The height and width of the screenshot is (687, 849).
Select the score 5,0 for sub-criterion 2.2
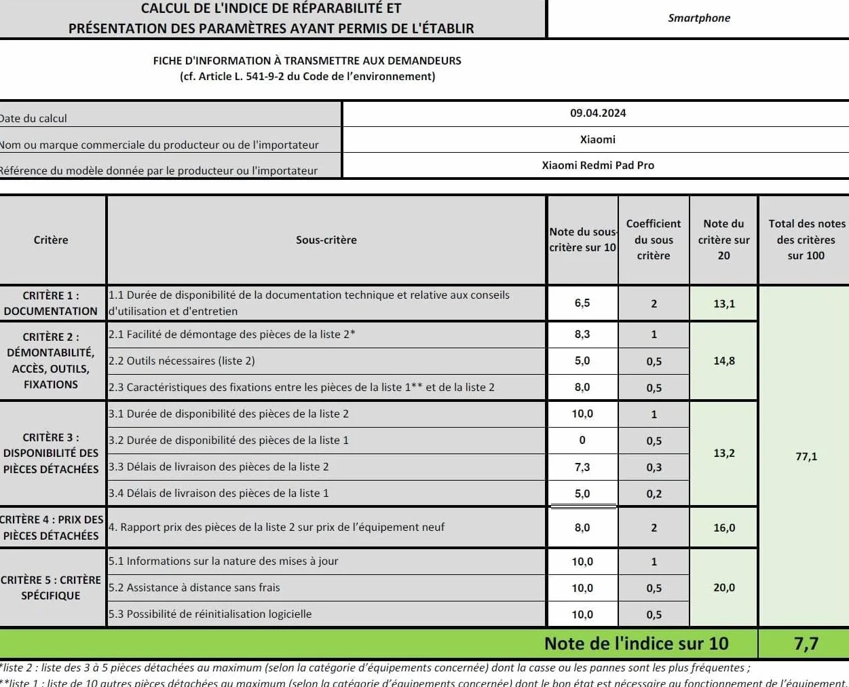582,360
